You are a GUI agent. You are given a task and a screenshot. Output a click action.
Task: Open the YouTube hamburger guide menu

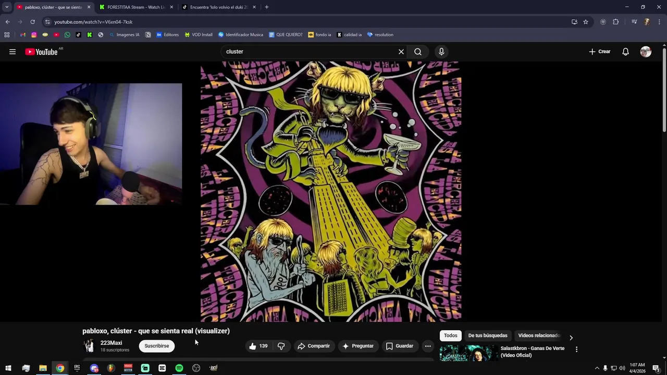point(13,52)
